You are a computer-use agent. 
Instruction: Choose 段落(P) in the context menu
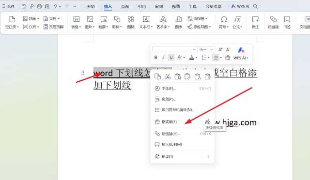[183, 99]
